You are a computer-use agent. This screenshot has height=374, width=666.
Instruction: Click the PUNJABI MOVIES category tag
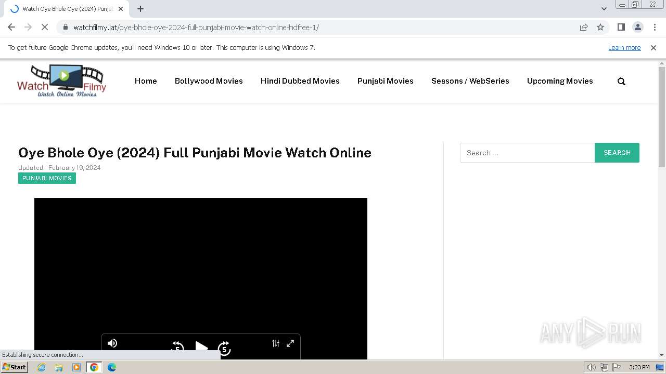click(47, 178)
